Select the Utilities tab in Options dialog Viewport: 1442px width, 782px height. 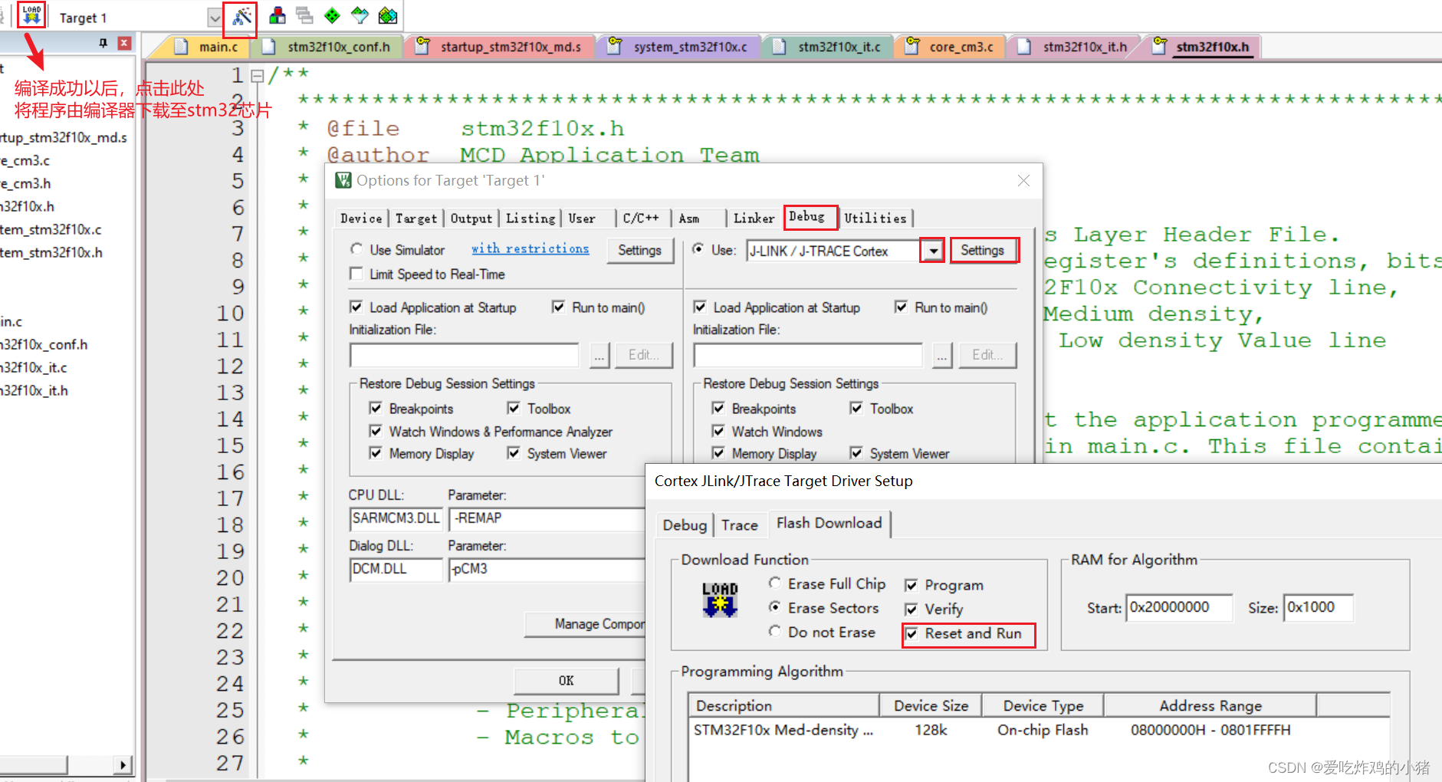875,219
